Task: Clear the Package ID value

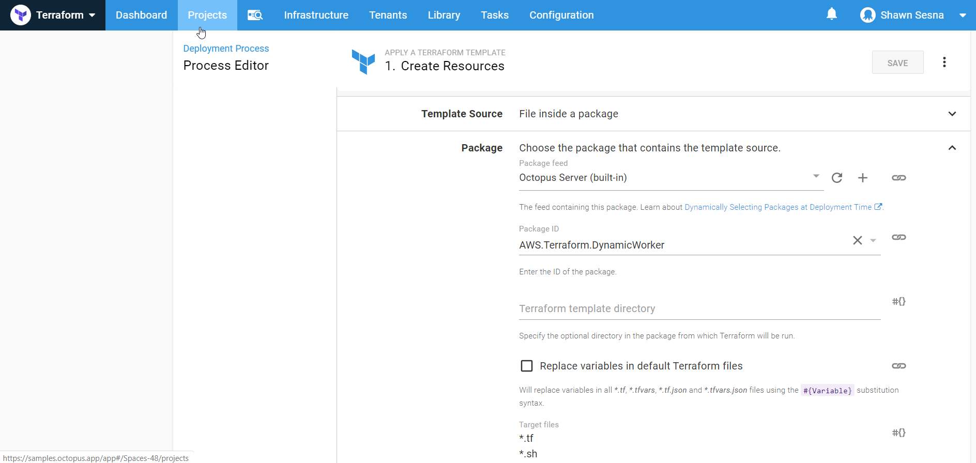Action: (x=857, y=240)
